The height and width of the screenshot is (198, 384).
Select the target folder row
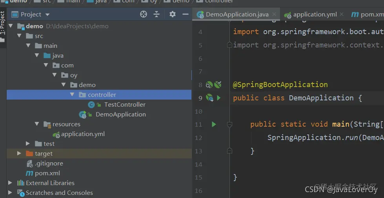[x=99, y=153]
